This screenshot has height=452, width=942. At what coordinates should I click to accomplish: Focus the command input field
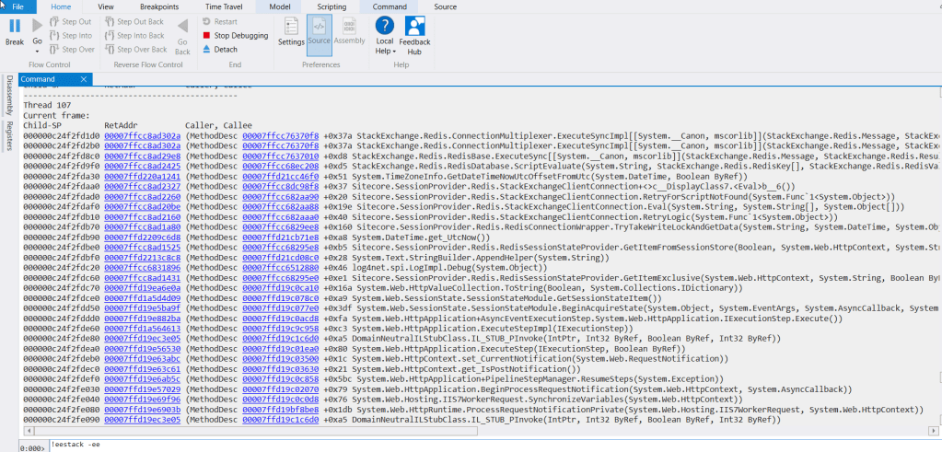[460, 446]
